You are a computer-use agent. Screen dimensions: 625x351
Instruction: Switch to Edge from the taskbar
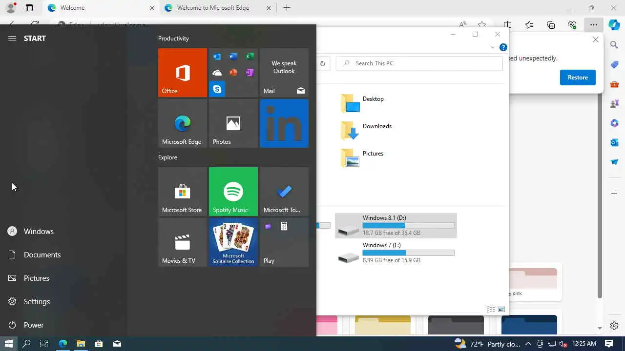pyautogui.click(x=63, y=344)
